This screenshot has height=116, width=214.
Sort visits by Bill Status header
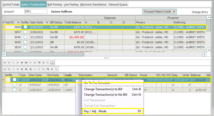coord(57,22)
